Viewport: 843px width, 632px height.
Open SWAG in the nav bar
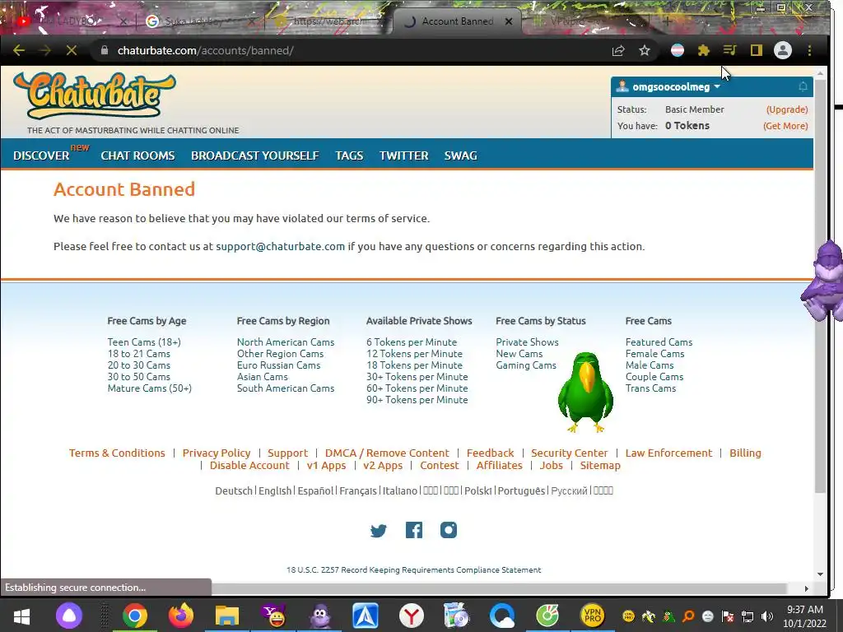pyautogui.click(x=461, y=156)
